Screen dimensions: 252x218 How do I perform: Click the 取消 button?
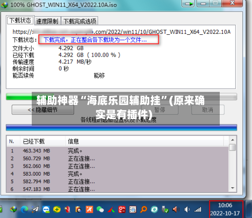208,110
